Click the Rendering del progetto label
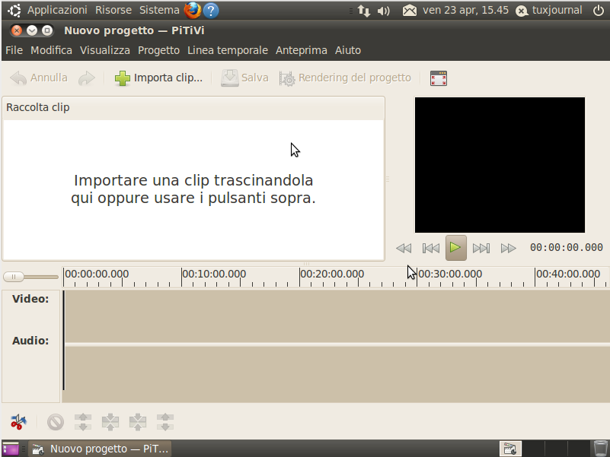Screen dimensions: 610x457 355,78
